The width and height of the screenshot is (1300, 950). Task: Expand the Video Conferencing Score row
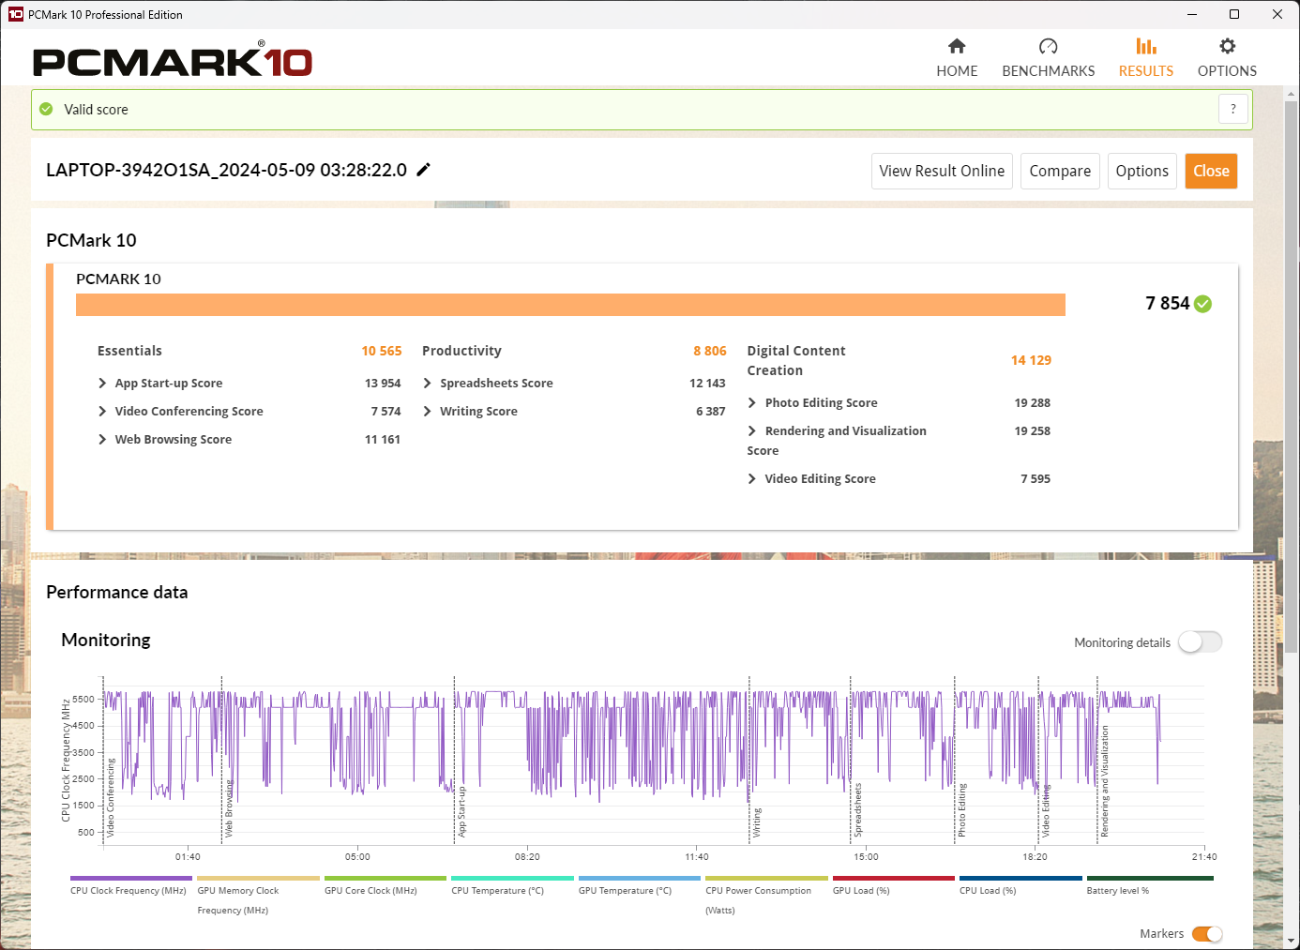[x=102, y=412]
